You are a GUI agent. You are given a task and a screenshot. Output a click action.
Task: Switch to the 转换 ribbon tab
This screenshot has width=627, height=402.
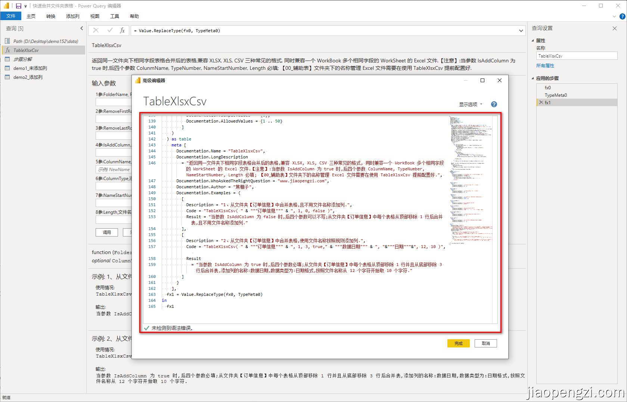[51, 16]
